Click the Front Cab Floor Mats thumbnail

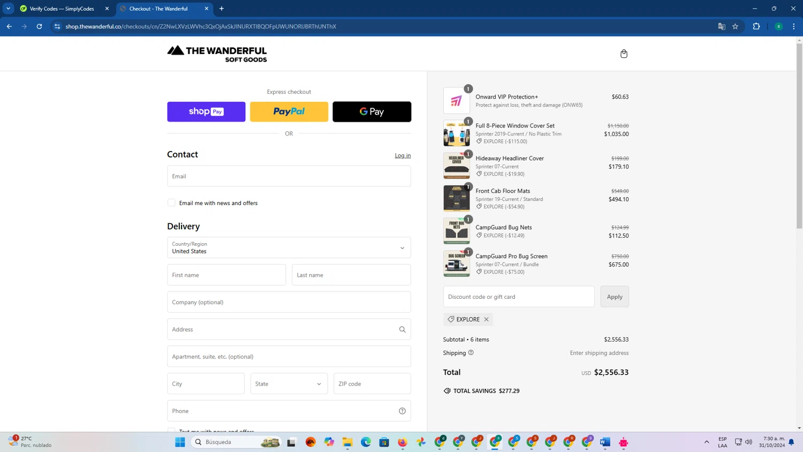coord(456,199)
